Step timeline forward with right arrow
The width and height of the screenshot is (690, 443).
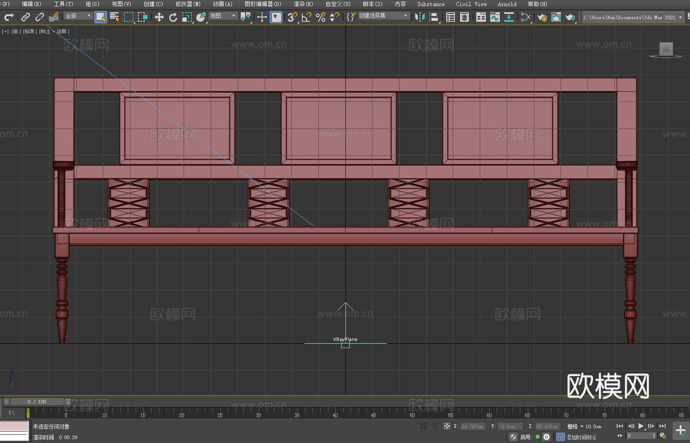click(68, 402)
